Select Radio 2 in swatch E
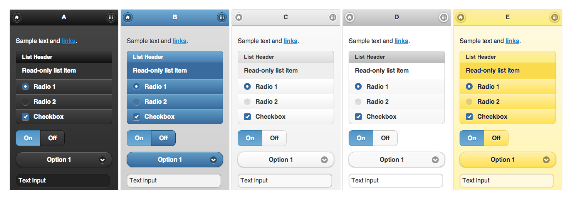The image size is (574, 204). click(508, 102)
